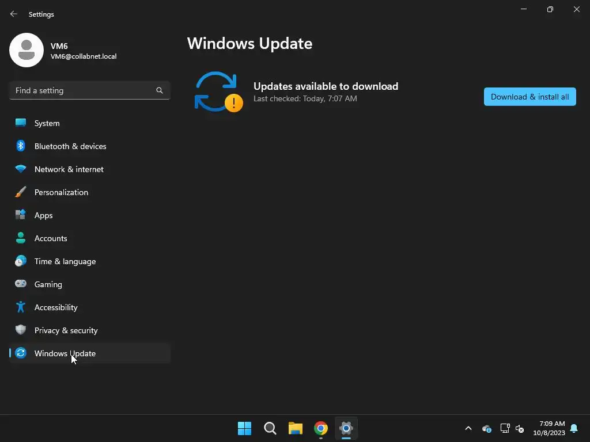Image resolution: width=590 pixels, height=442 pixels.
Task: Click Last checked: Today, 7:07 AM
Action: tap(305, 98)
